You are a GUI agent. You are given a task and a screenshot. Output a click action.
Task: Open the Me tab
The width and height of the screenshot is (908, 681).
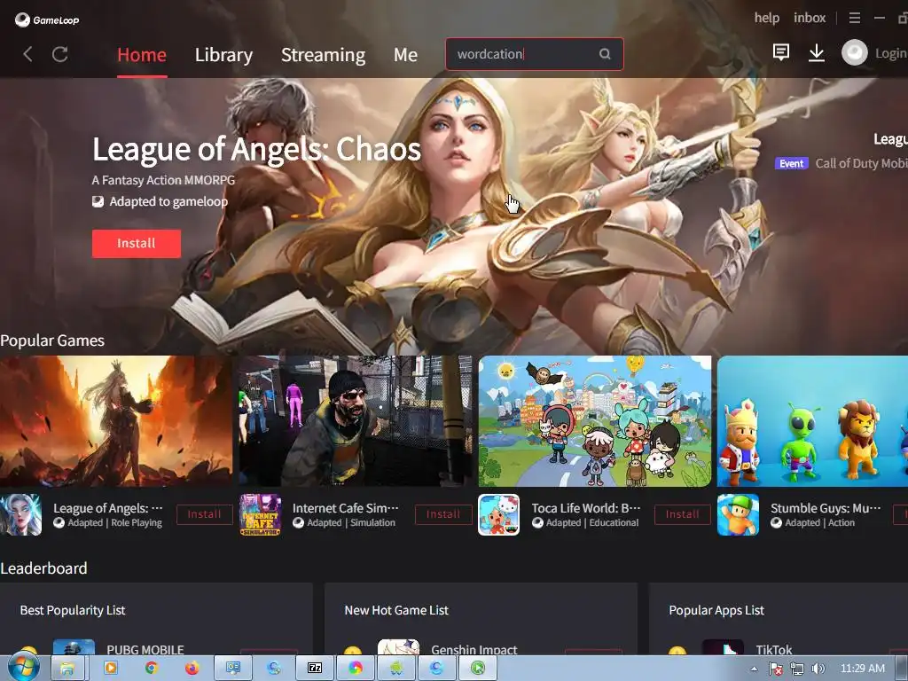click(x=405, y=54)
